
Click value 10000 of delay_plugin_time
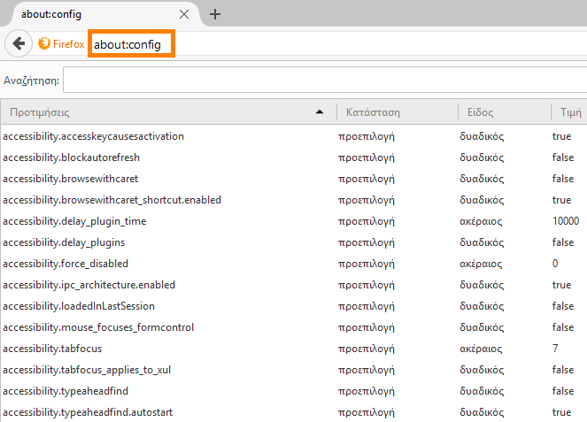click(566, 220)
